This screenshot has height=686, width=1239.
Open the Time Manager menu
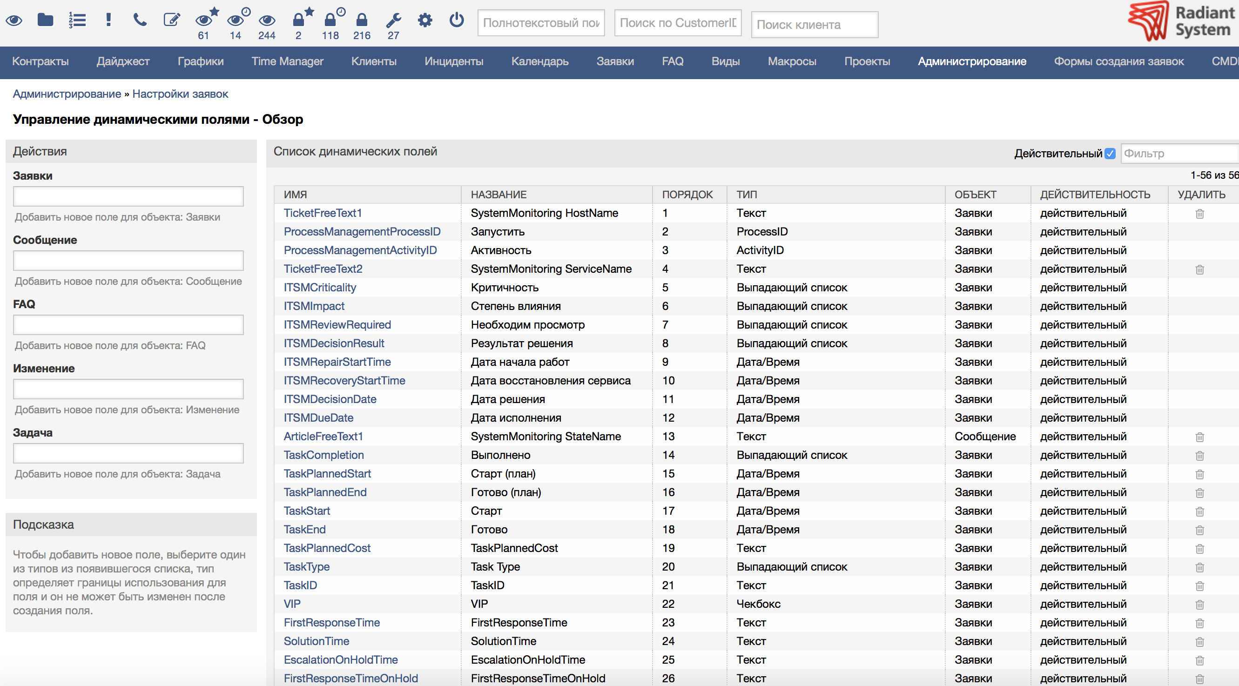pyautogui.click(x=288, y=61)
